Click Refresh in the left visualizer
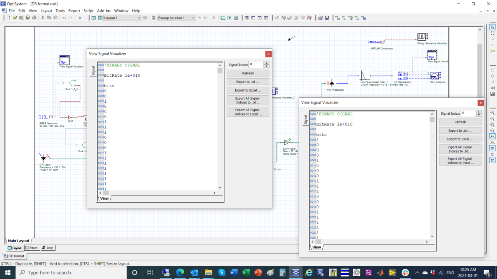This screenshot has height=279, width=497. pyautogui.click(x=248, y=73)
